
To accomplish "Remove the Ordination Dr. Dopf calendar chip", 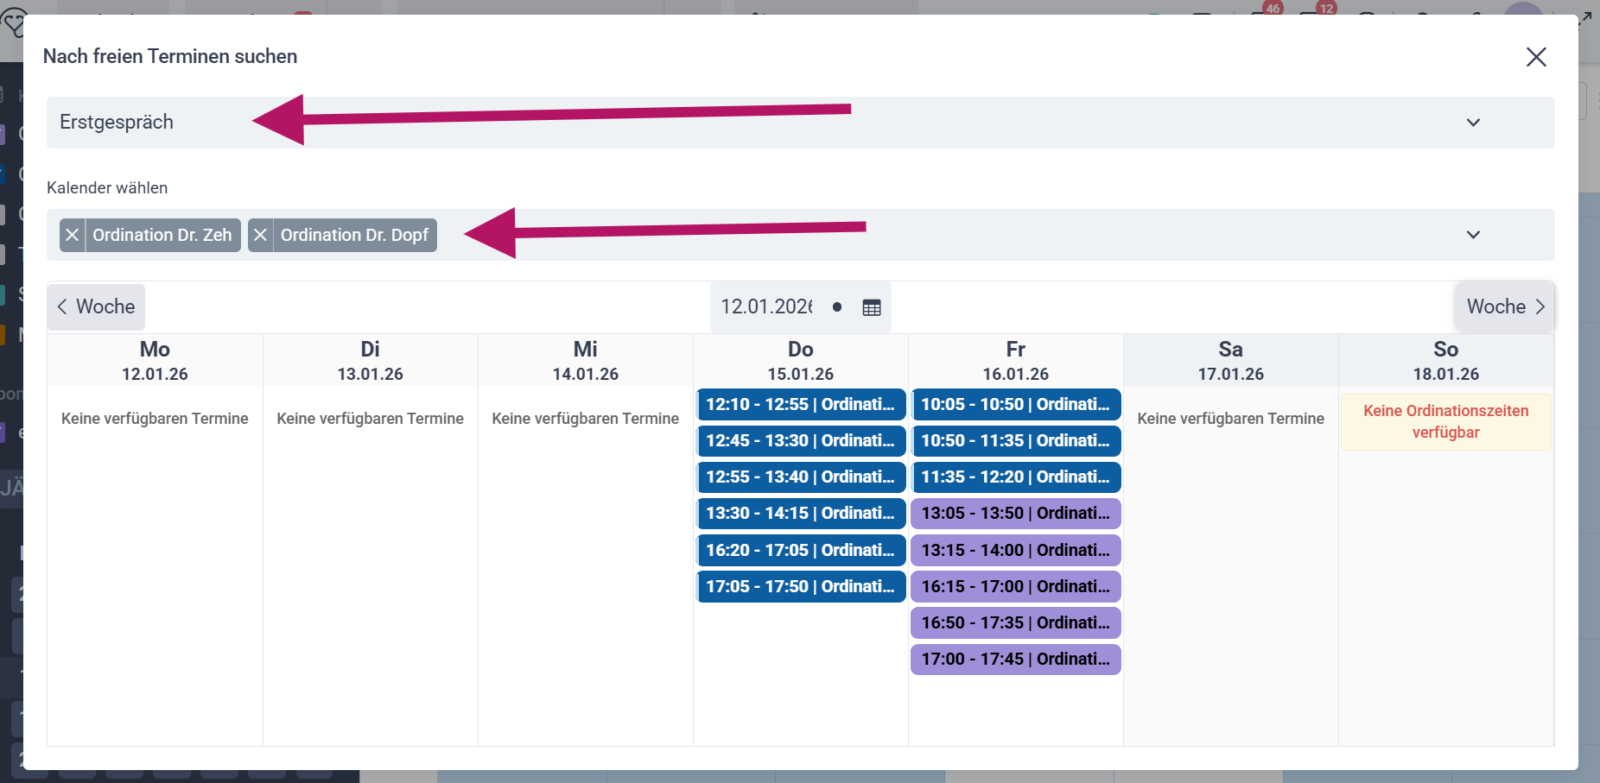I will 261,235.
